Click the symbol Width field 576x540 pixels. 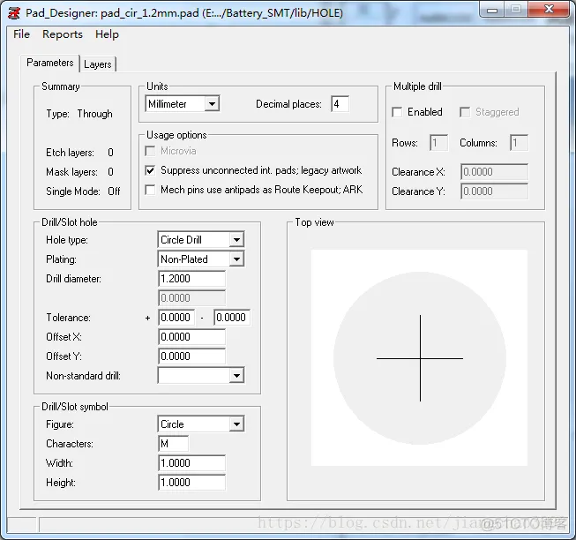[x=191, y=463]
